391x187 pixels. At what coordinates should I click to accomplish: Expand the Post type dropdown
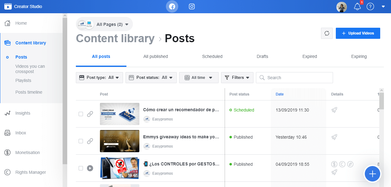pyautogui.click(x=99, y=78)
